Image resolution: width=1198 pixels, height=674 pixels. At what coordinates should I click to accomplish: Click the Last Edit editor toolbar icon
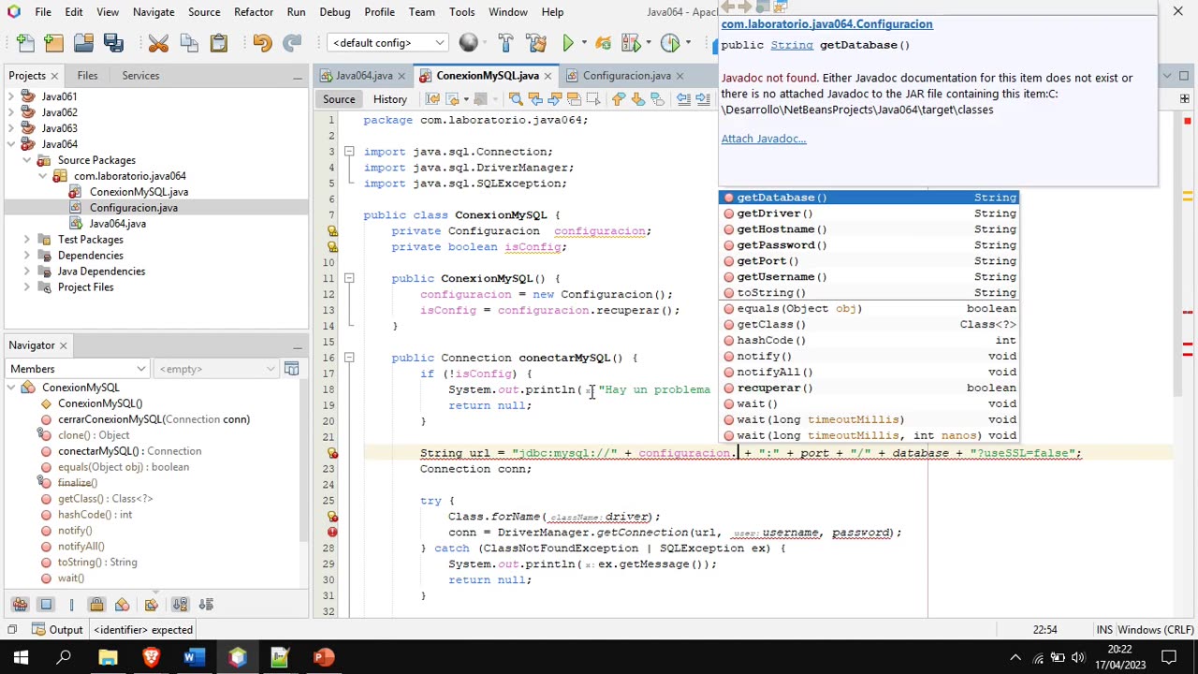click(x=432, y=99)
